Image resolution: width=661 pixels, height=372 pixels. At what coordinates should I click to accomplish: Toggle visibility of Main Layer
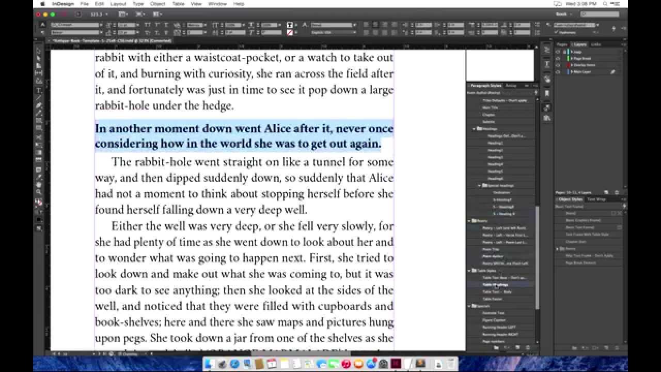558,72
